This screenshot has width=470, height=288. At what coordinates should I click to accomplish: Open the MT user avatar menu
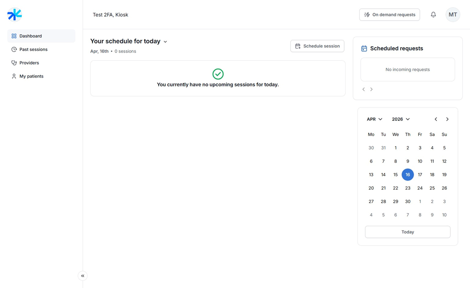click(453, 14)
